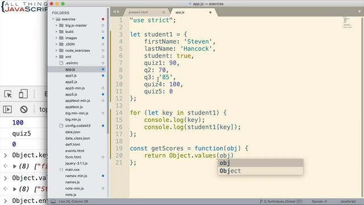Select app.js in the sidebar
364x205 pixels.
(70, 69)
